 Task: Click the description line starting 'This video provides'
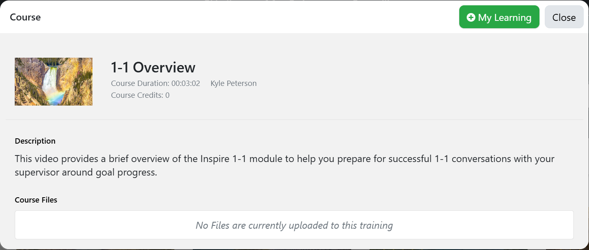pyautogui.click(x=284, y=159)
